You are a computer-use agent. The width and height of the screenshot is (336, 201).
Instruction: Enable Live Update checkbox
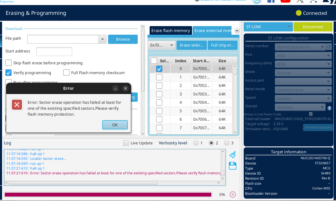coord(126,143)
